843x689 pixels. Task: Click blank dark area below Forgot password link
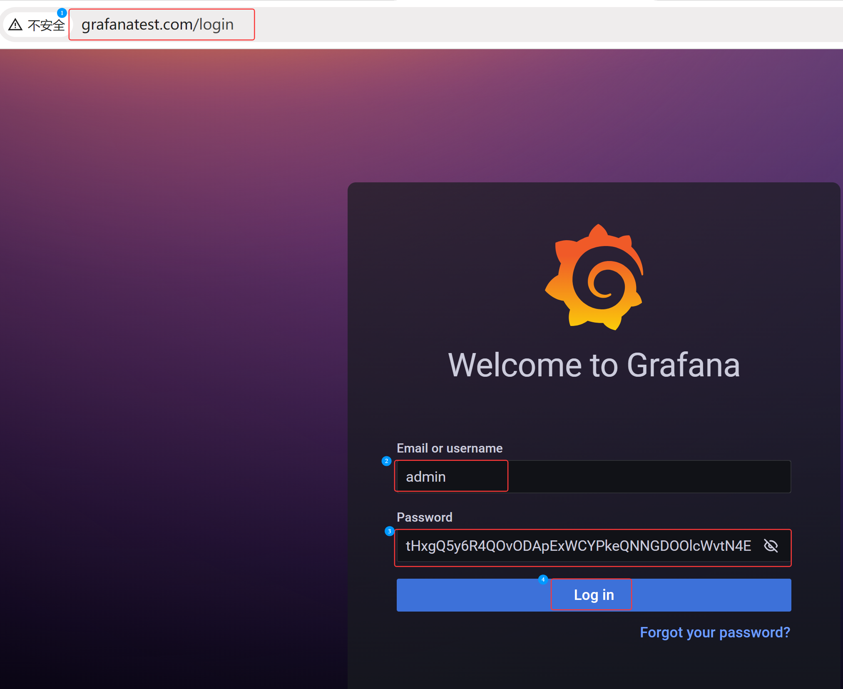(x=594, y=666)
